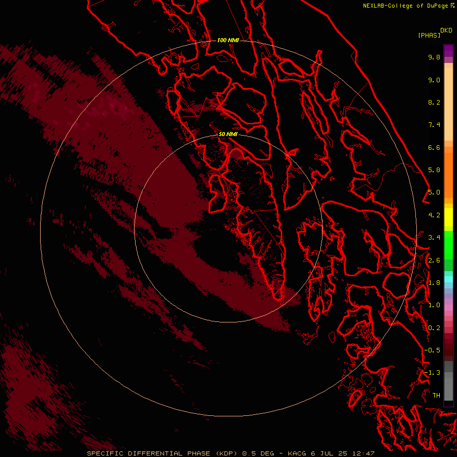This screenshot has height=457, width=457.
Task: Click the -0.5 value on the color scale
Action: tap(432, 350)
